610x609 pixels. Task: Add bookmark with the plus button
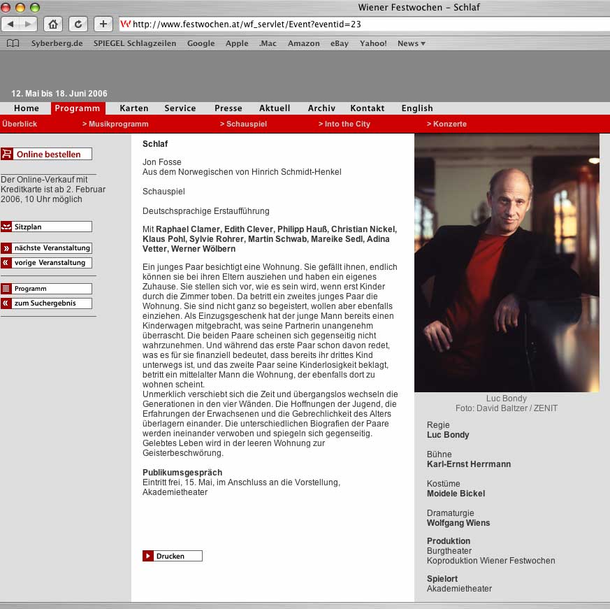coord(103,24)
